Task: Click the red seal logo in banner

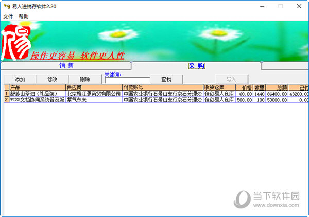Action: click(16, 42)
